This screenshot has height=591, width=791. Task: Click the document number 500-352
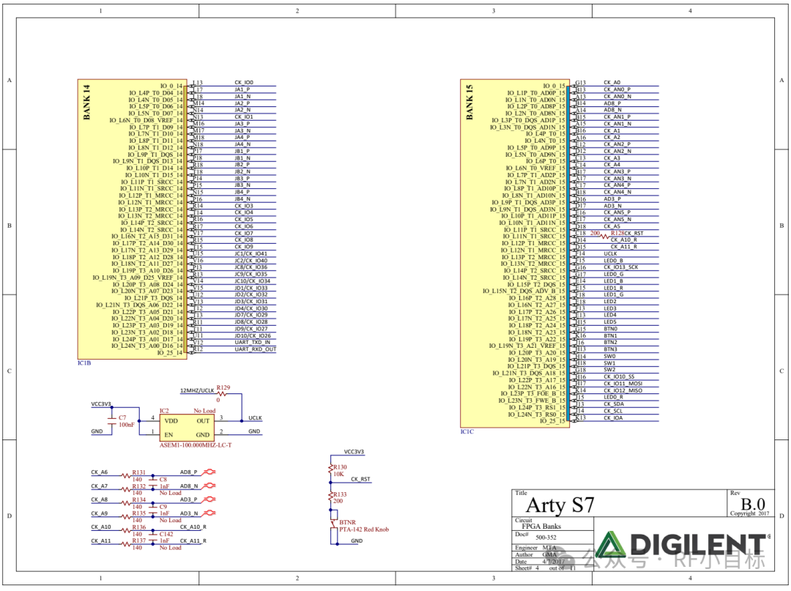click(546, 538)
